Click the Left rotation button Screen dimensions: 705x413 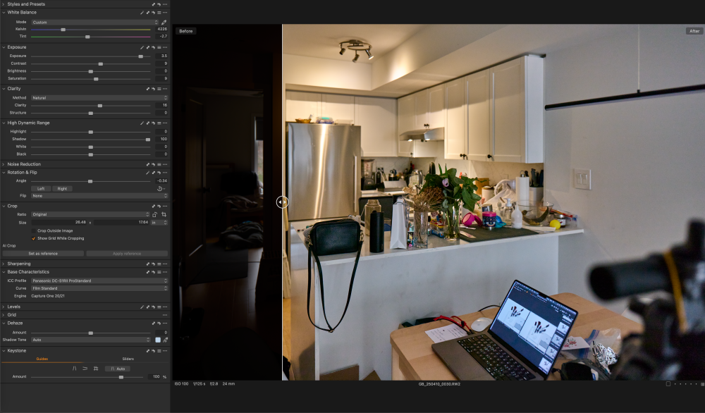coord(41,189)
